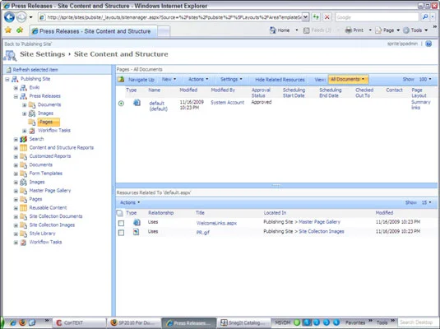The image size is (440, 329).
Task: Click the default page document icon
Action: [137, 103]
